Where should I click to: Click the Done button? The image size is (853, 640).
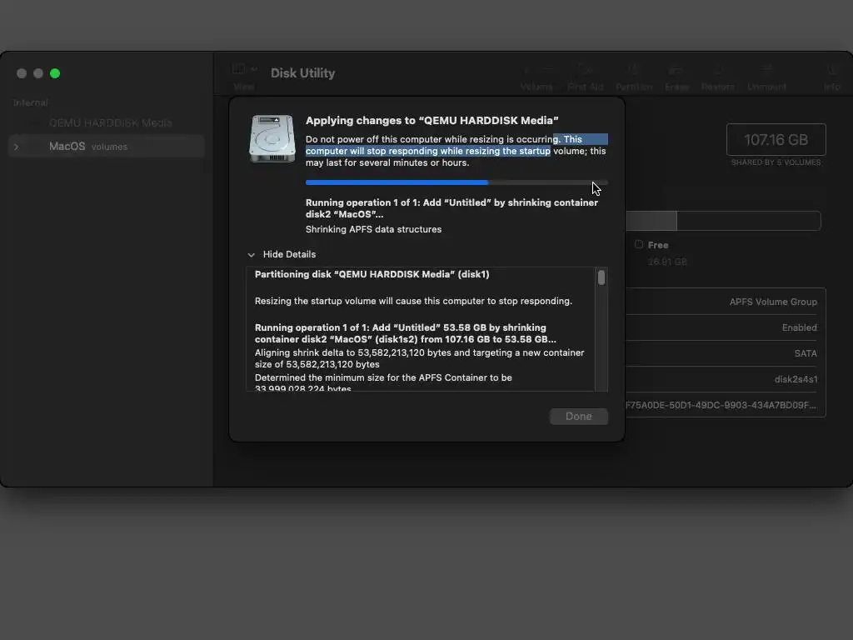tap(578, 417)
